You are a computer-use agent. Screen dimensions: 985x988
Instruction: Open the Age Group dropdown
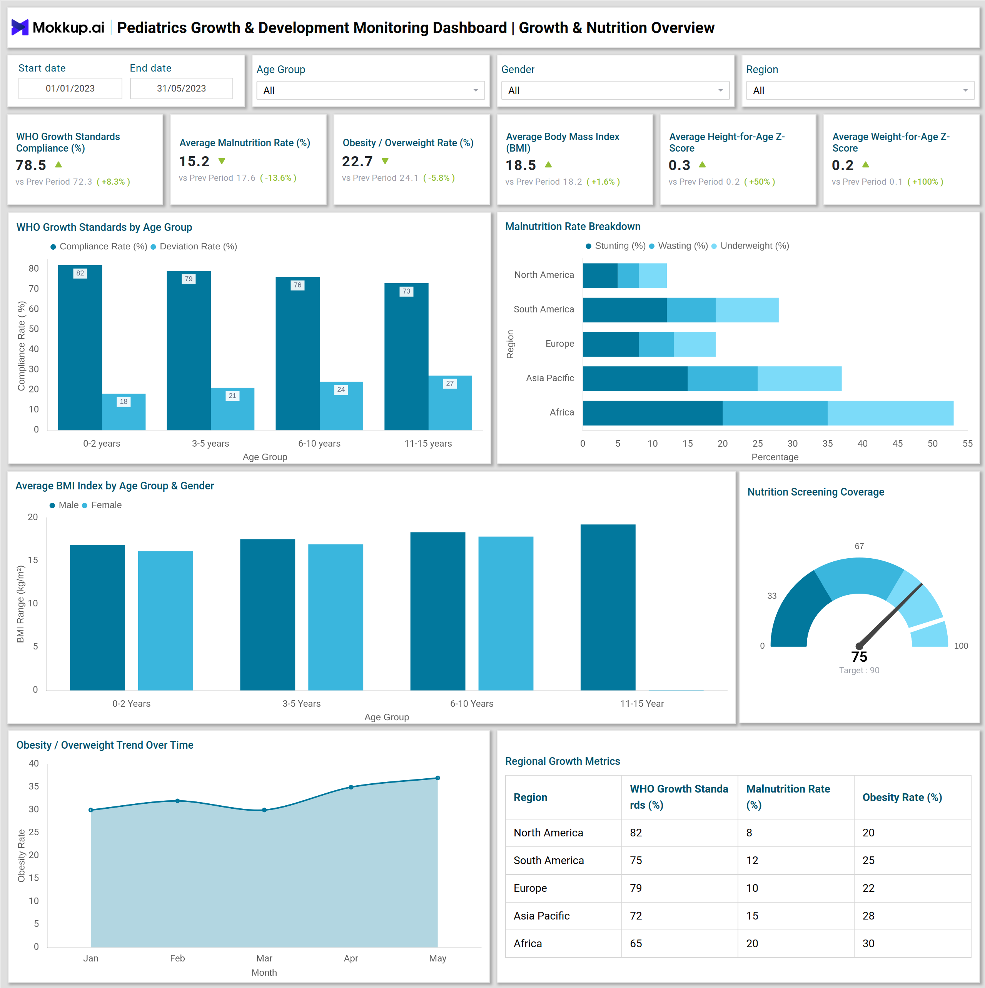(370, 90)
